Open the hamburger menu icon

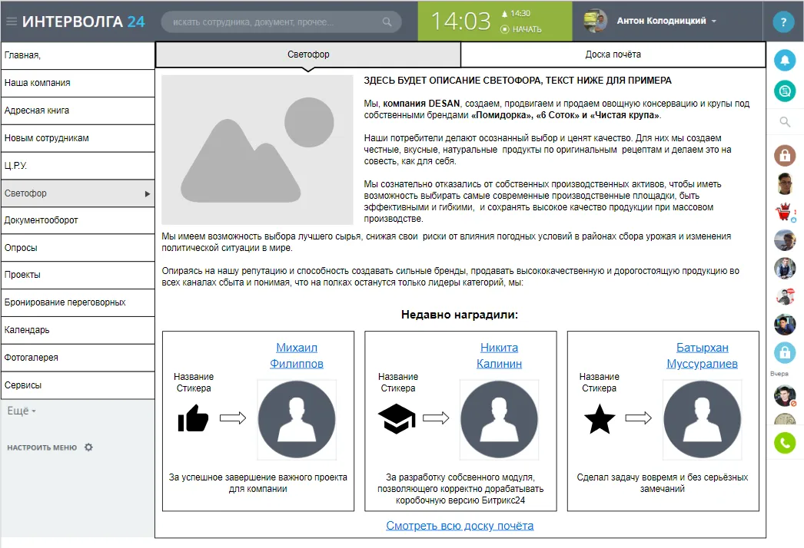coord(11,21)
